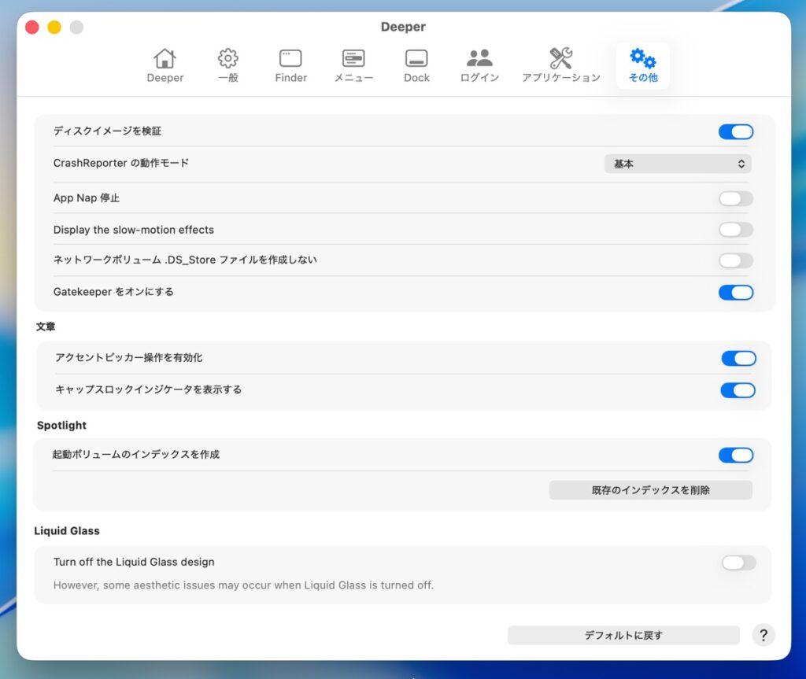Click the yellow minimize window button
Viewport: 806px width, 679px height.
coord(54,28)
